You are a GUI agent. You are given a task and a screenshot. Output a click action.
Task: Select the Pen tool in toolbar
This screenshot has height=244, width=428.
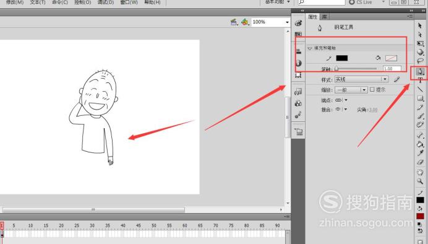(420, 72)
